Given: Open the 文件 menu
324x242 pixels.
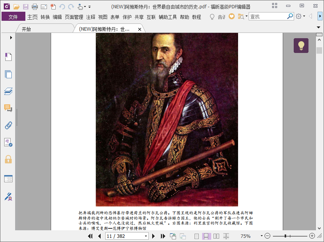Looking at the screenshot, I should coord(13,17).
